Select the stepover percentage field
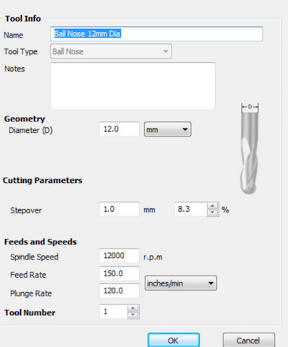Image resolution: width=288 pixels, height=347 pixels. point(190,209)
